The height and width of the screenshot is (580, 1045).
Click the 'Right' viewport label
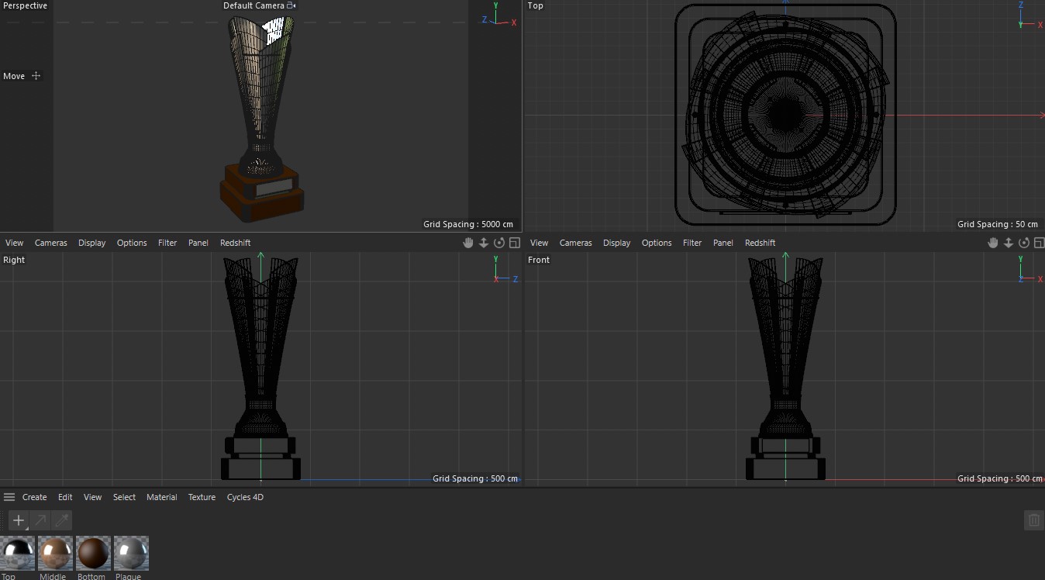pos(14,260)
